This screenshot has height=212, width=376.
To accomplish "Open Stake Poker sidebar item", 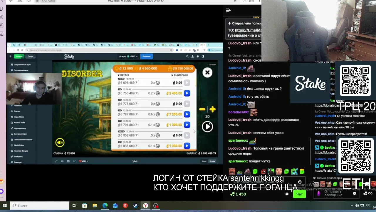I will tap(19, 145).
